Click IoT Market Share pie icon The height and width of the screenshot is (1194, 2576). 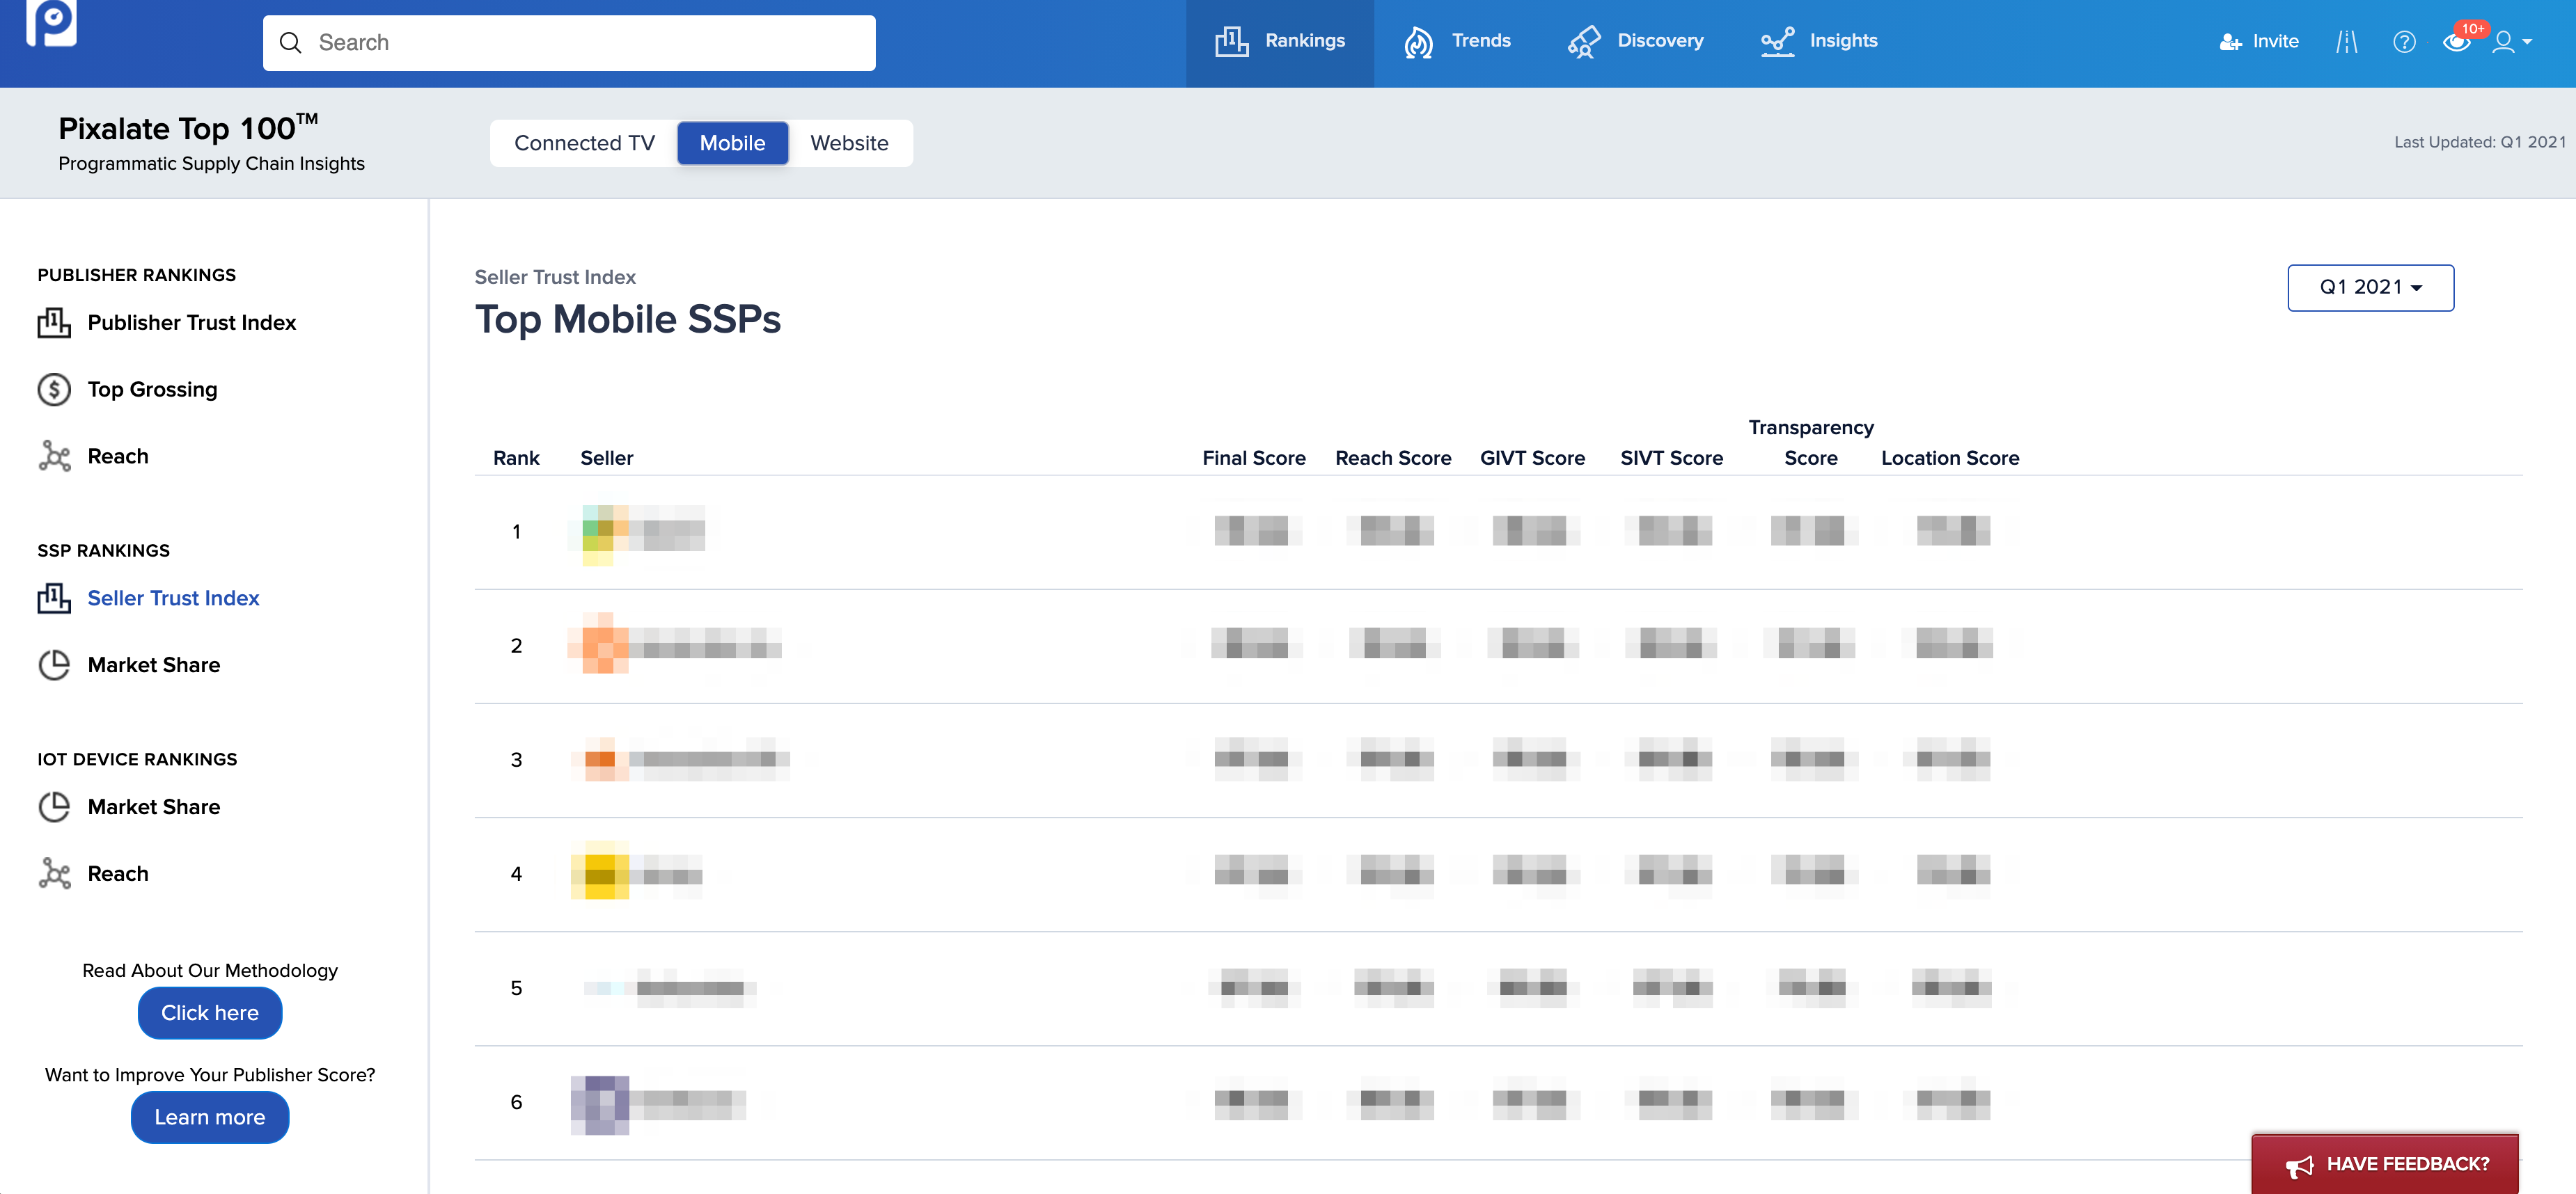point(54,807)
